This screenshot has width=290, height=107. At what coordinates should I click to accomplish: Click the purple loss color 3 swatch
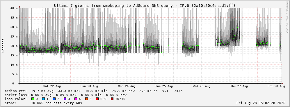pos(65,99)
